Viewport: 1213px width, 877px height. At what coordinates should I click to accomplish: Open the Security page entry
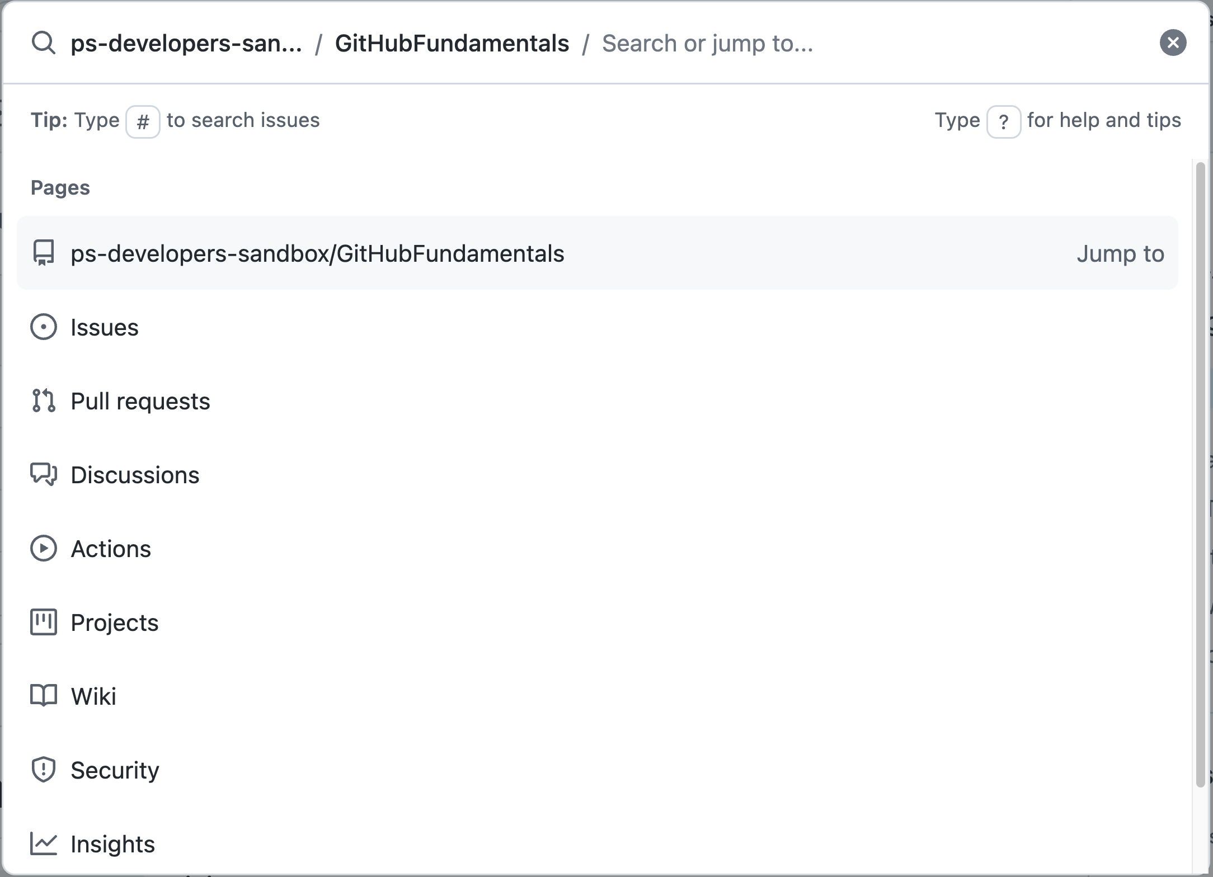(598, 770)
